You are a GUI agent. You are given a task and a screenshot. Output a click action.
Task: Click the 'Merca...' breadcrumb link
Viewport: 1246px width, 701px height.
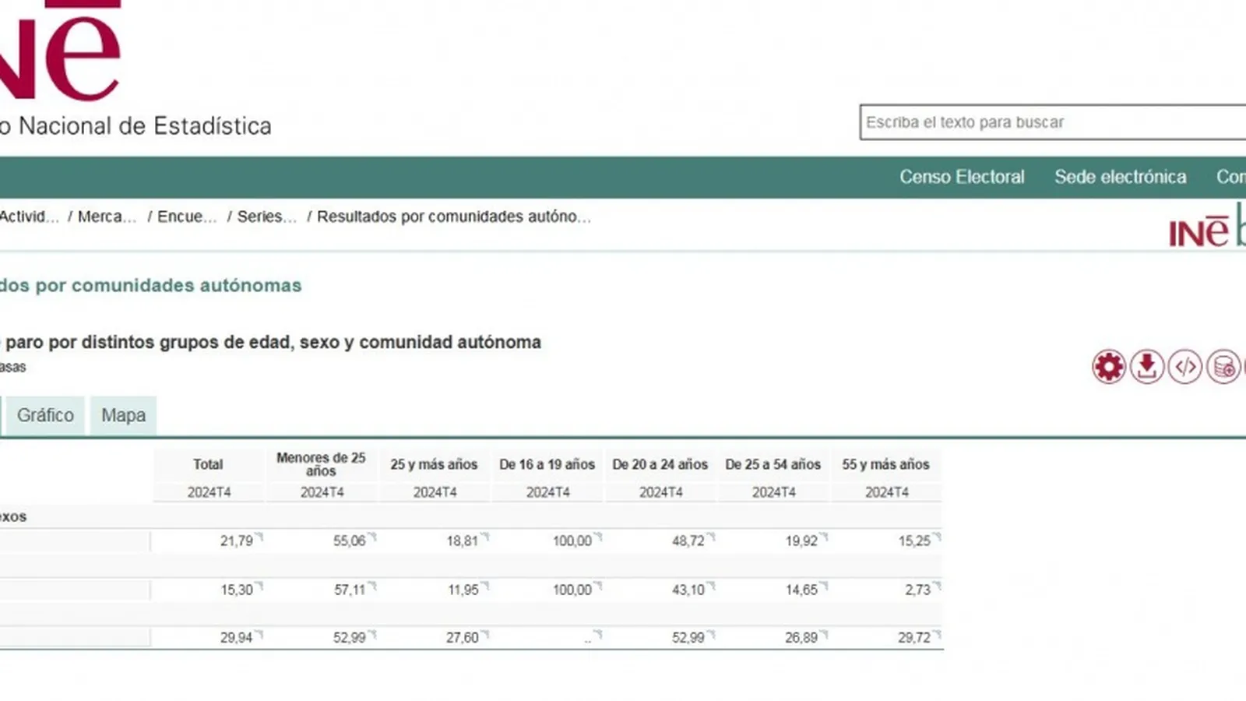107,217
